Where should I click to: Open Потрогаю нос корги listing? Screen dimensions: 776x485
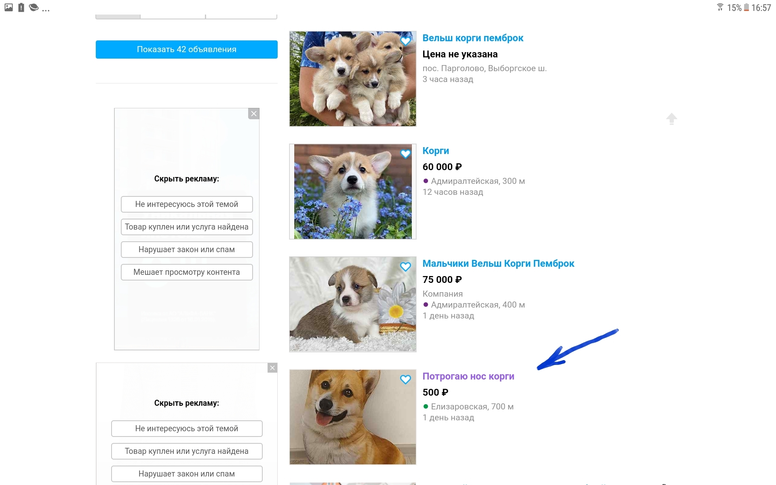click(468, 376)
